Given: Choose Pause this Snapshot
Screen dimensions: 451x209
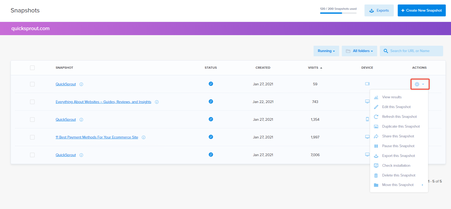Looking at the screenshot, I should click(x=398, y=146).
